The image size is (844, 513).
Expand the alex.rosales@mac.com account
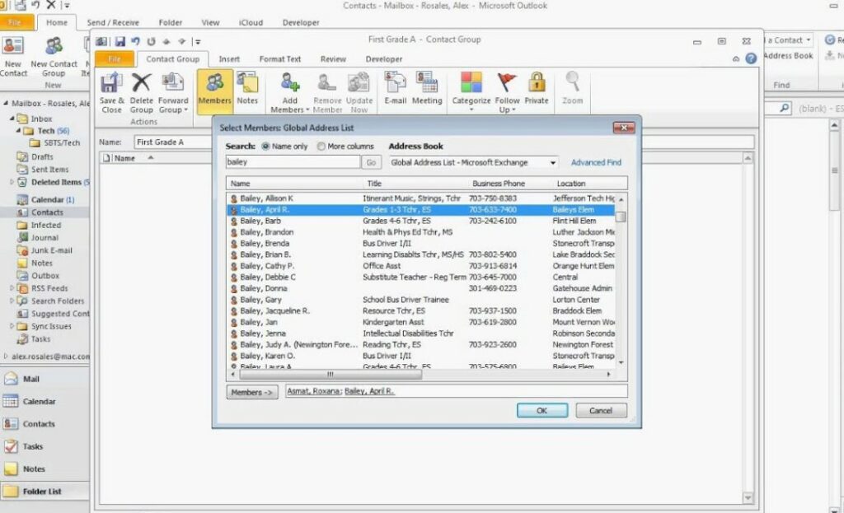tap(6, 356)
